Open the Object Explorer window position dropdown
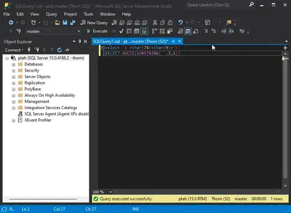Image resolution: width=291 pixels, height=213 pixels. pos(74,41)
